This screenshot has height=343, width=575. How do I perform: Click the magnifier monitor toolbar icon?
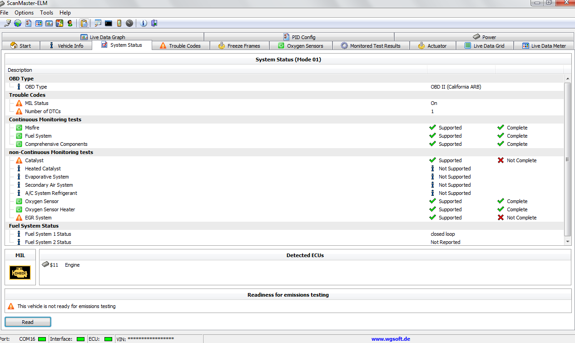pyautogui.click(x=98, y=23)
